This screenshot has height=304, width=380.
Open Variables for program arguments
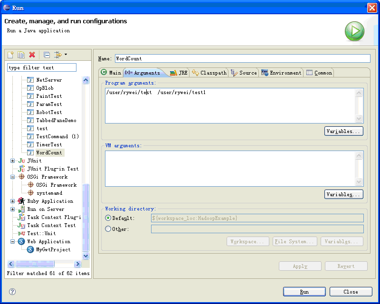[x=343, y=131]
